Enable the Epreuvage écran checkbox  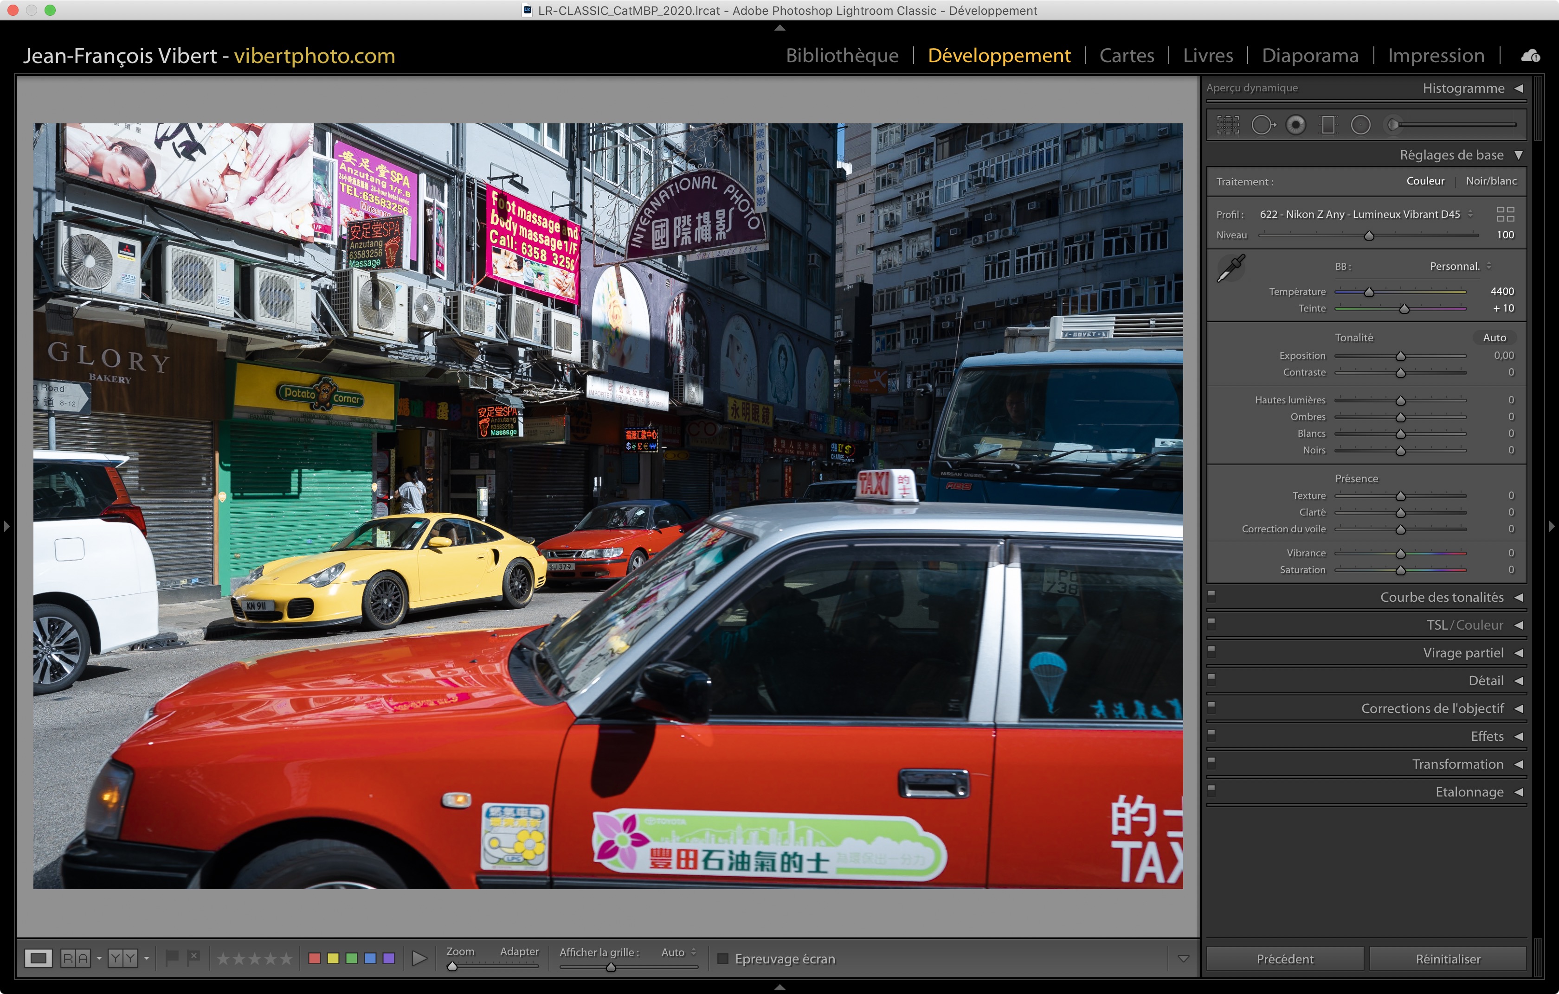(x=723, y=958)
